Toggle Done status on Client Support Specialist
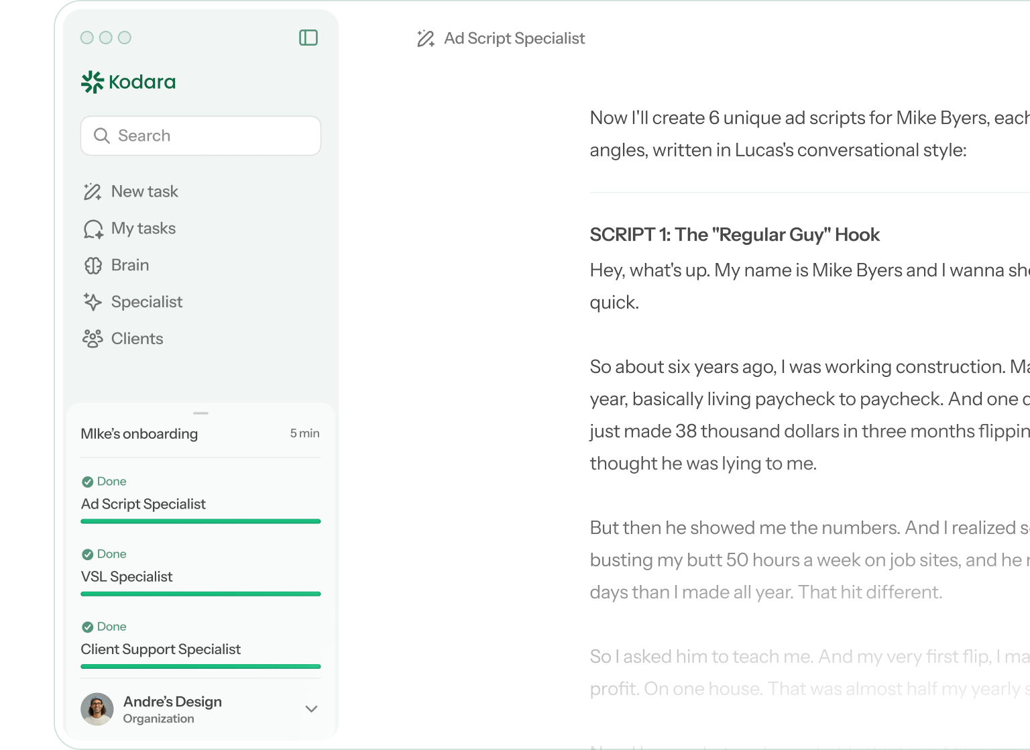This screenshot has width=1030, height=750. [x=88, y=626]
